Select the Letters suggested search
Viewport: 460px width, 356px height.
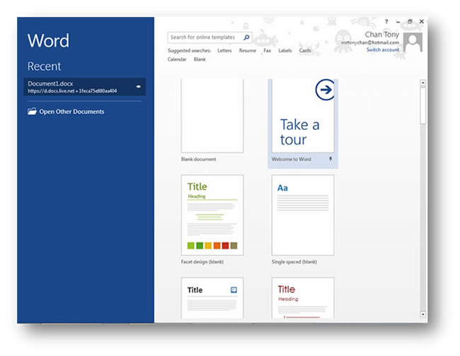(x=224, y=51)
